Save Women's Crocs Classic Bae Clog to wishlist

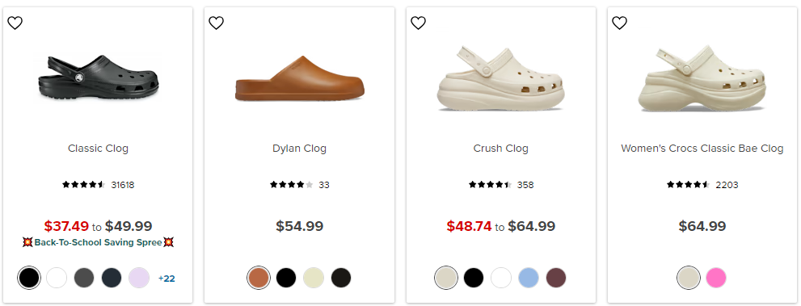coord(619,23)
